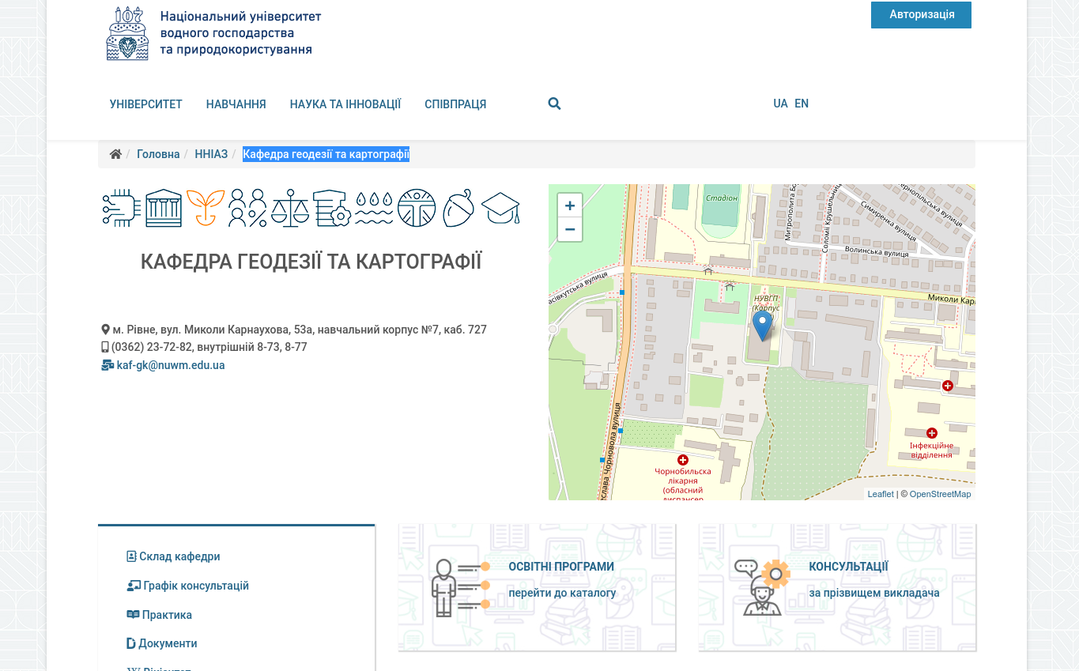The width and height of the screenshot is (1079, 671).
Task: Open the СПІВПРАЦЯ dropdown
Action: tap(455, 104)
